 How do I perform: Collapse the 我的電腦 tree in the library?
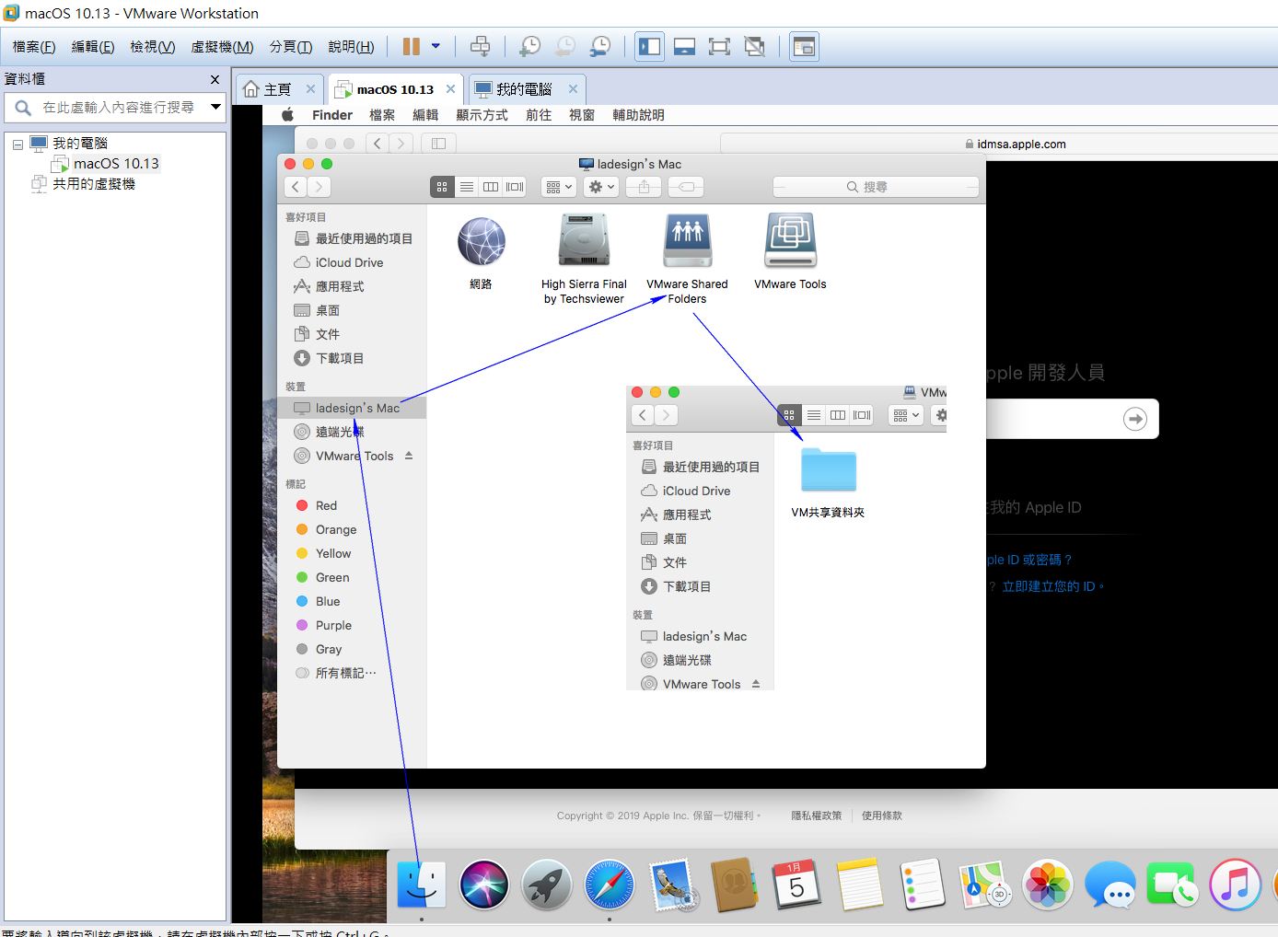(17, 143)
